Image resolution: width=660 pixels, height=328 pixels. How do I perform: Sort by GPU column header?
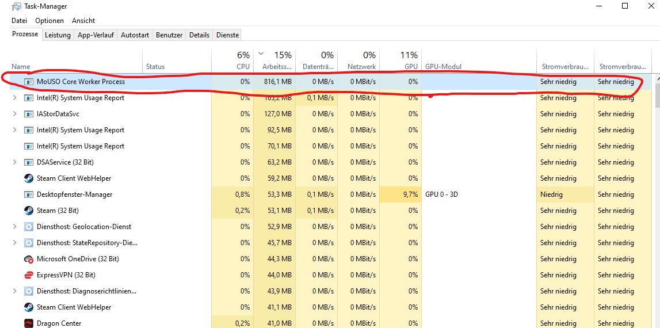(400, 60)
